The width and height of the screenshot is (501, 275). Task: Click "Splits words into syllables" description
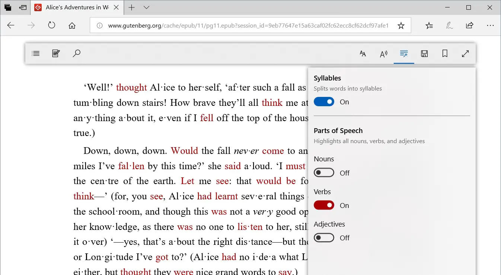[348, 89]
